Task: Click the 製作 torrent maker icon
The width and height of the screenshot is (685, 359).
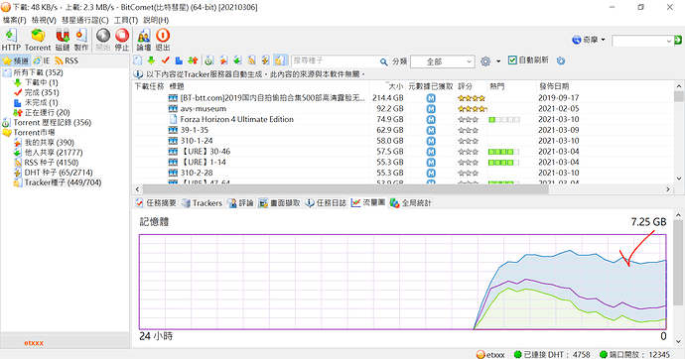Action: point(81,36)
